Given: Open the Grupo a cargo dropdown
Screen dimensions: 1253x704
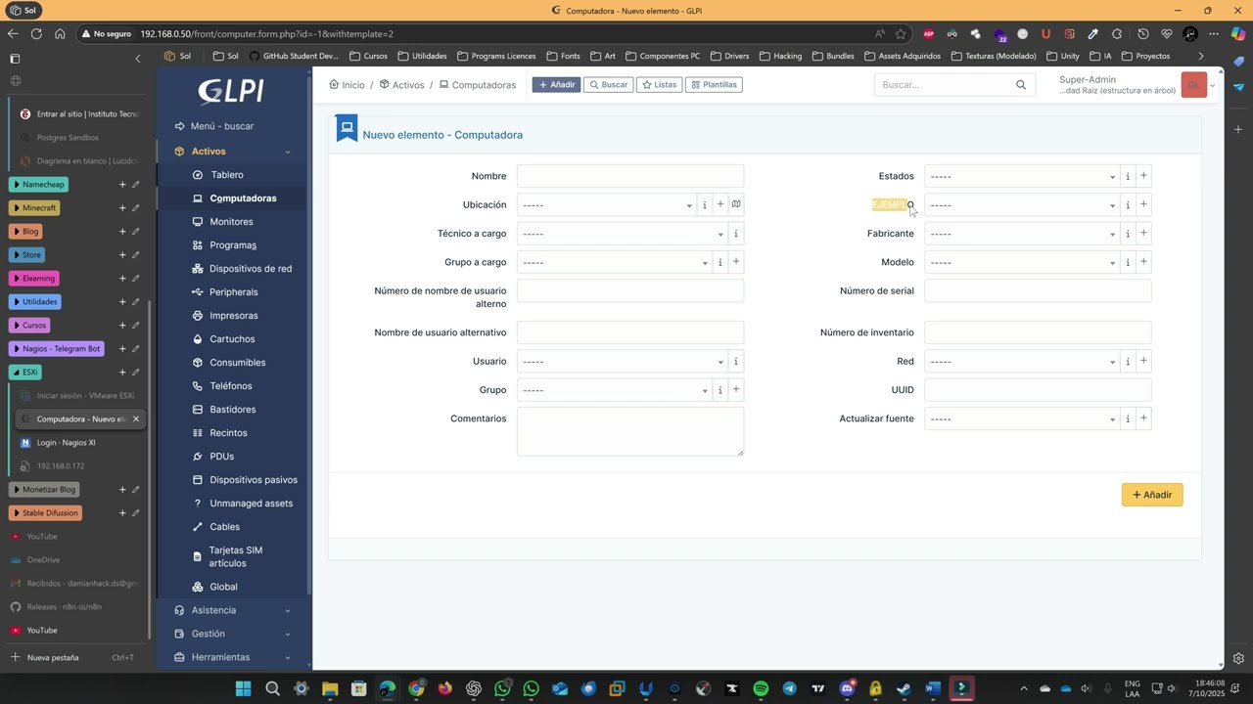Looking at the screenshot, I should click(x=614, y=262).
